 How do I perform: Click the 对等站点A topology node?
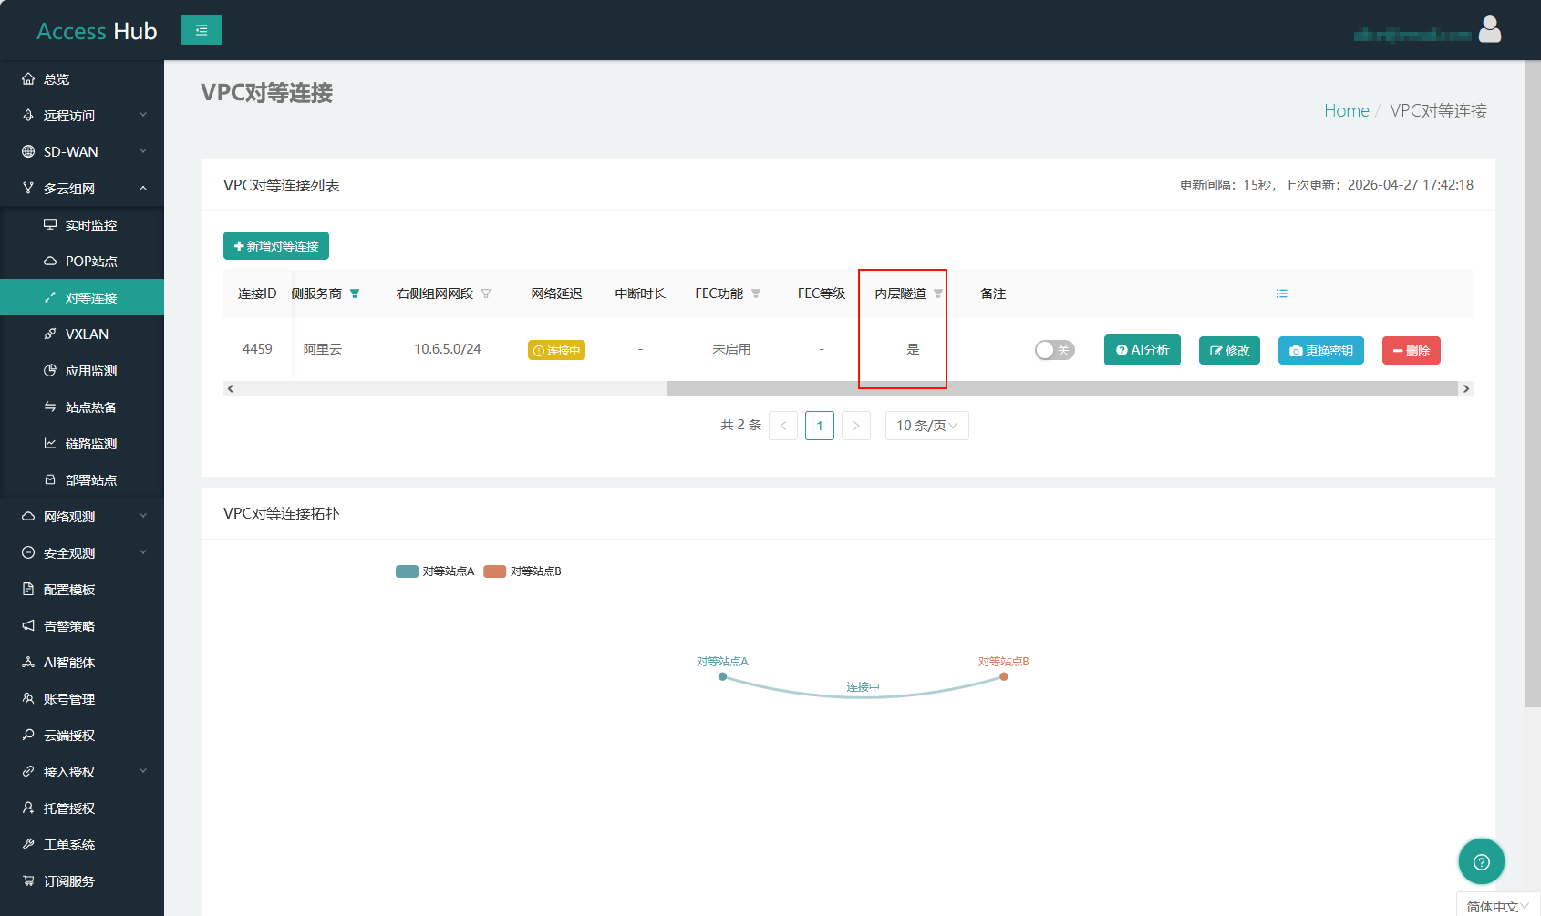point(722,676)
